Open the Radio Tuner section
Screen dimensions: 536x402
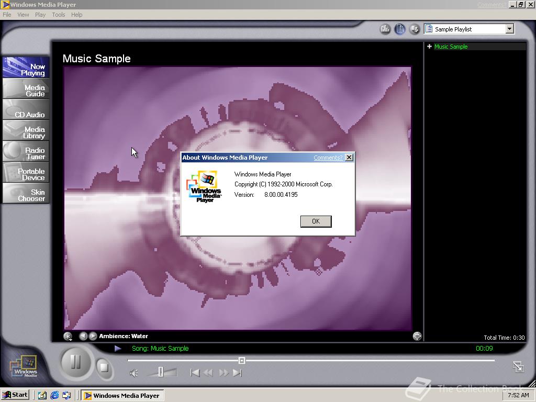click(x=26, y=151)
